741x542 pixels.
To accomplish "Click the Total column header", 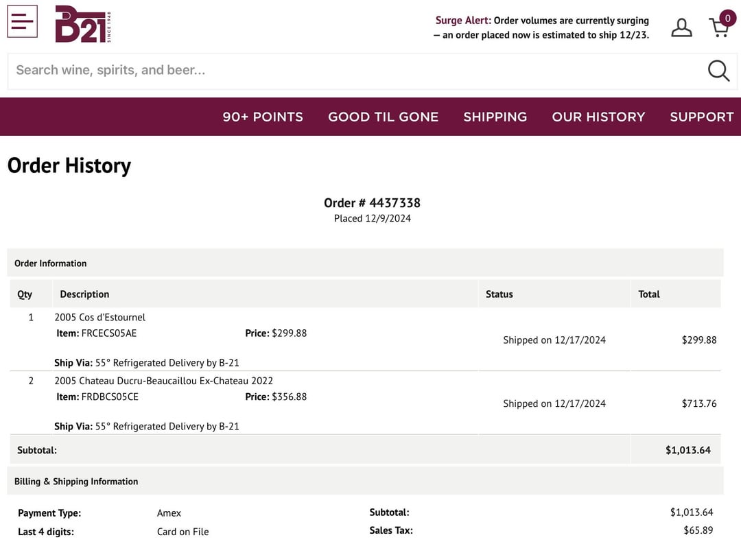I will click(x=648, y=294).
